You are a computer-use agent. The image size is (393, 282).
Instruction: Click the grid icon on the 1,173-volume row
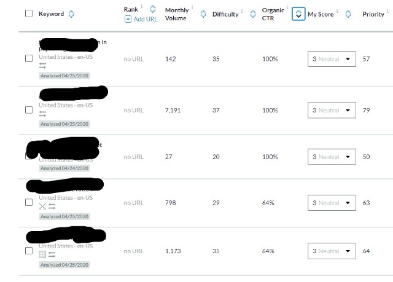point(42,255)
